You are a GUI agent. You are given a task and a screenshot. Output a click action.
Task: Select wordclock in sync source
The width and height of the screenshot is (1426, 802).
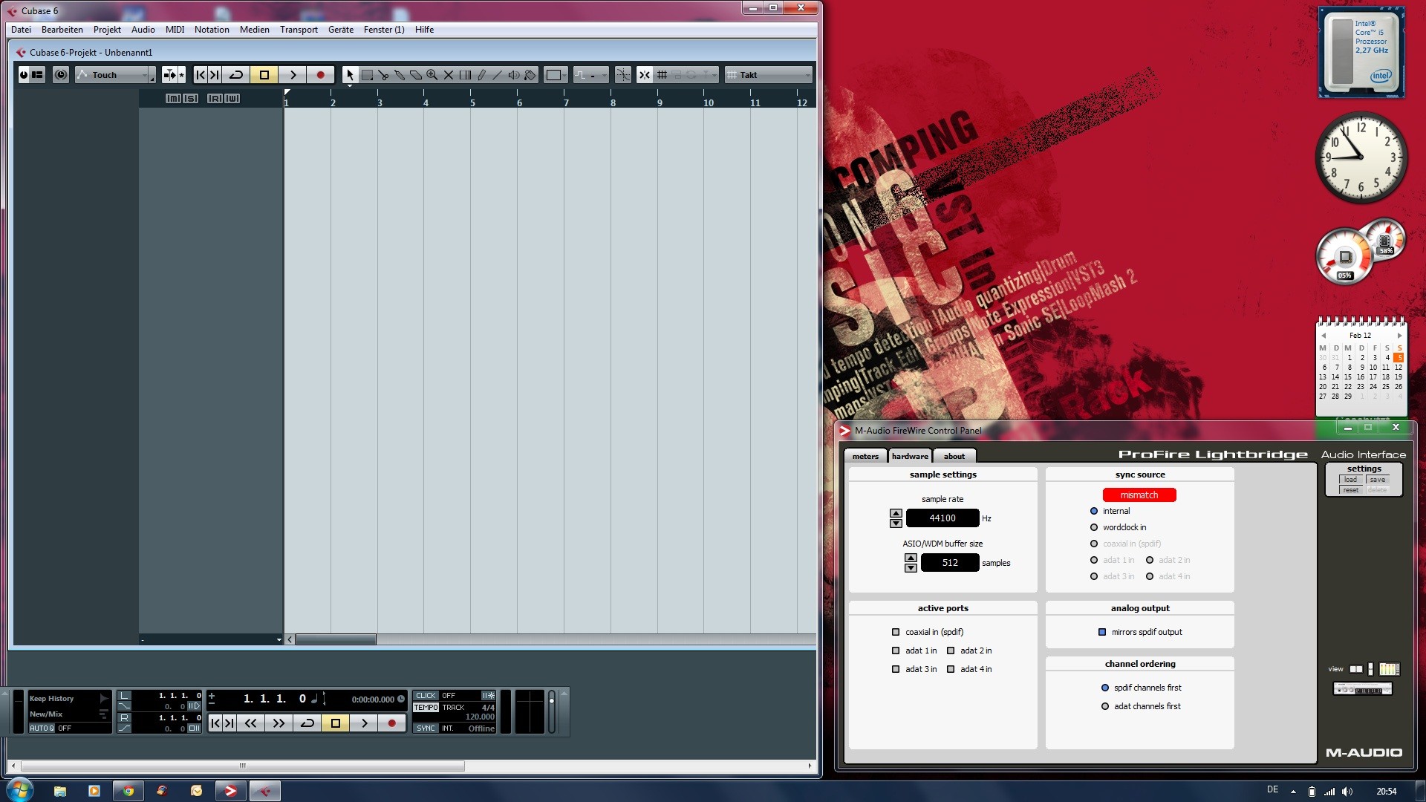click(1094, 527)
